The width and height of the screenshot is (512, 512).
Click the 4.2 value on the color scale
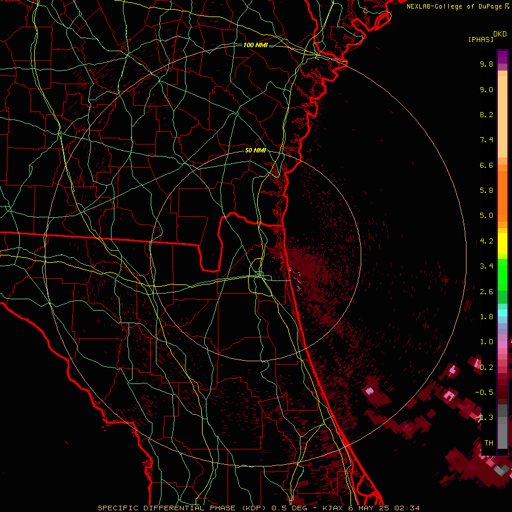(x=486, y=241)
